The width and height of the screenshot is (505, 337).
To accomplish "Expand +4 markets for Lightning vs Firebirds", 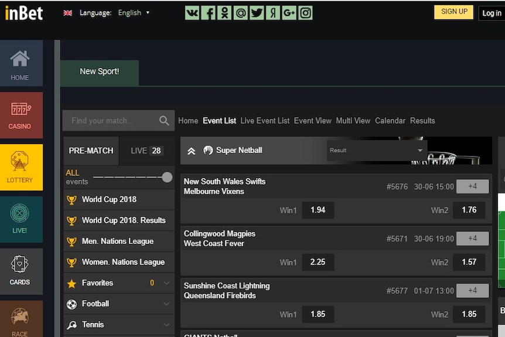I will click(x=472, y=291).
